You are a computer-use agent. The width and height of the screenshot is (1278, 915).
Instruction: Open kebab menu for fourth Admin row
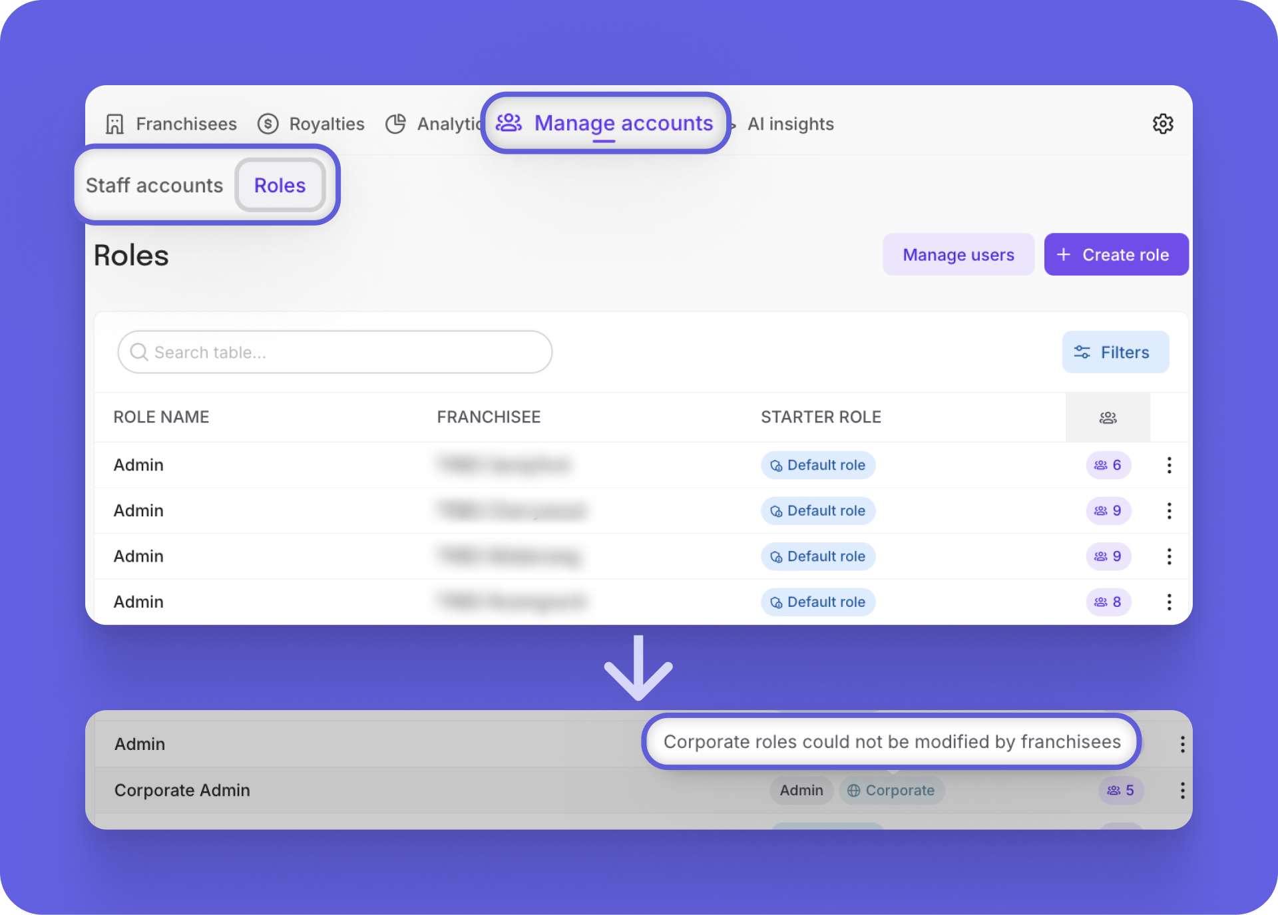coord(1169,602)
